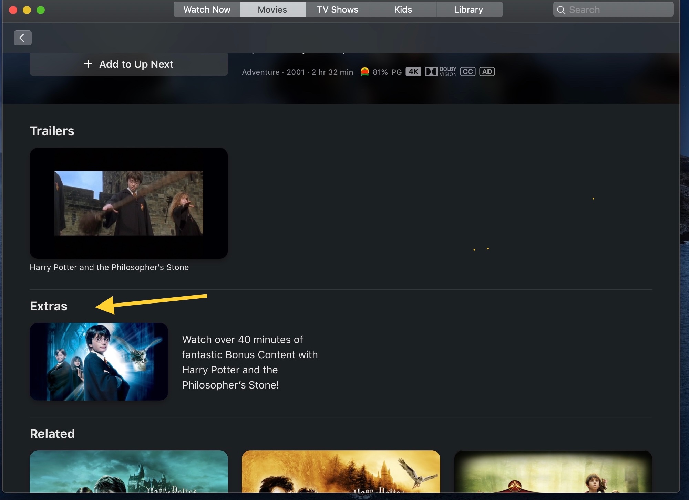Viewport: 689px width, 500px height.
Task: Select the 4K quality badge
Action: click(413, 72)
